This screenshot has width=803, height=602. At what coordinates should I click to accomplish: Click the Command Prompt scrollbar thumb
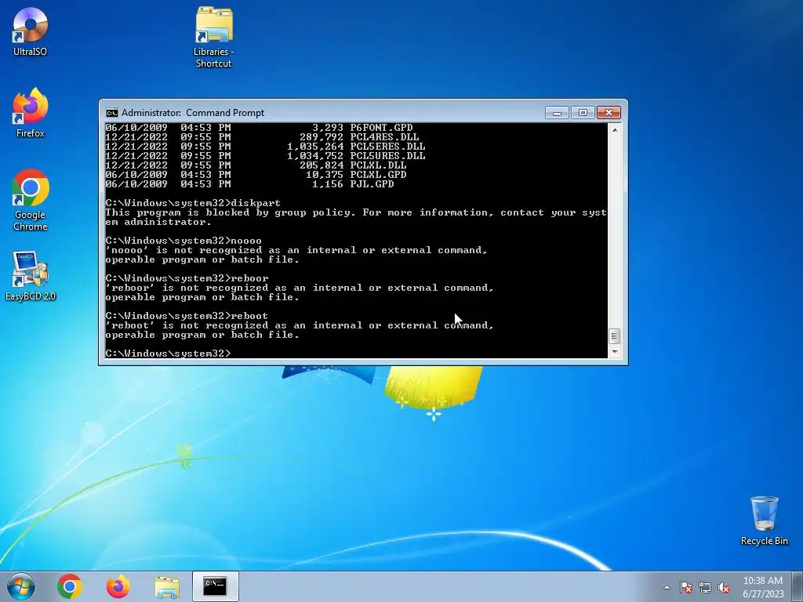point(615,336)
